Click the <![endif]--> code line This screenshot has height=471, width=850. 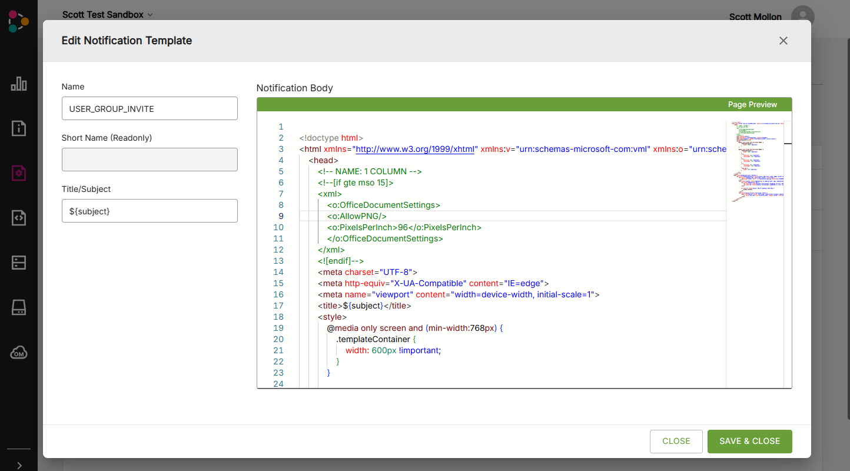(341, 261)
